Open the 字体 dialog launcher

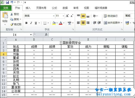pyautogui.click(x=73, y=29)
